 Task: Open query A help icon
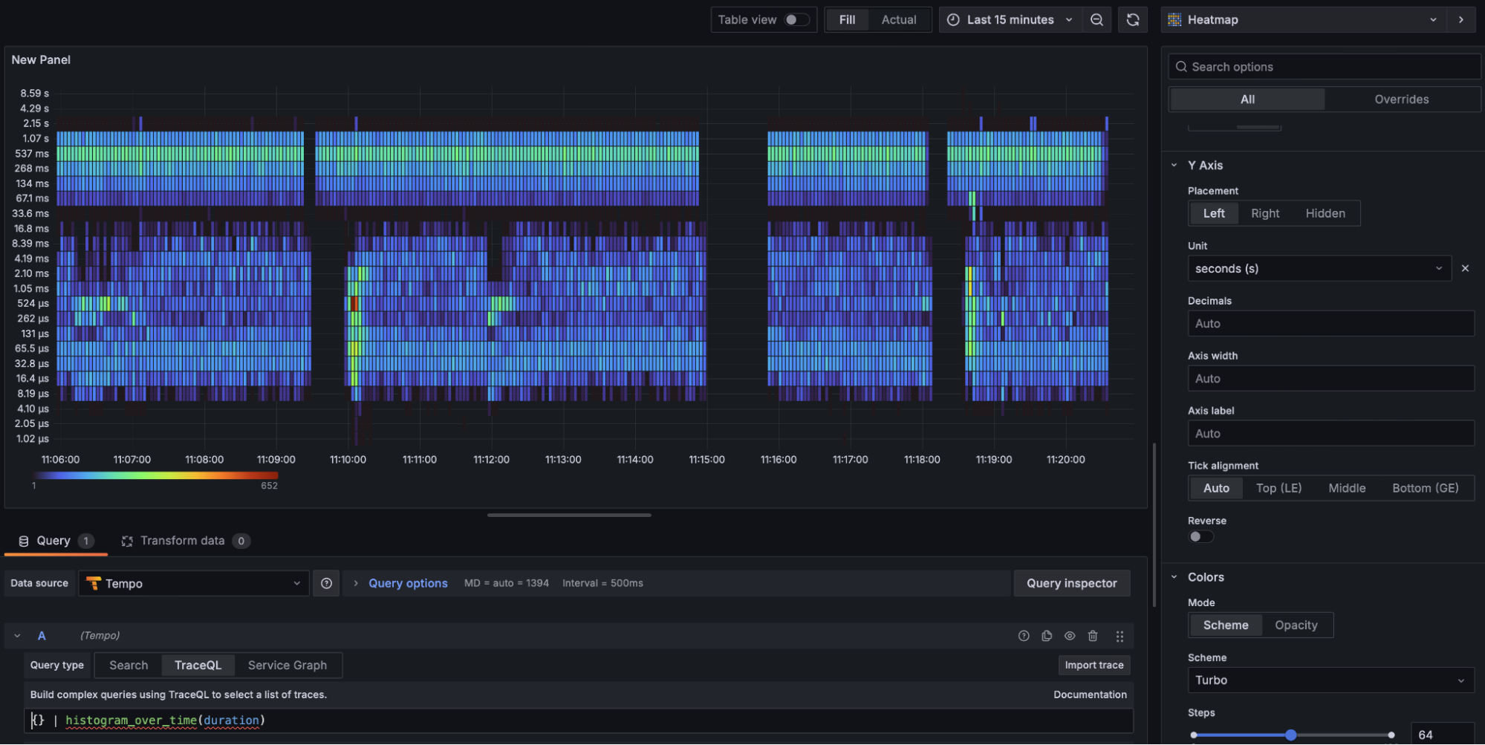point(1024,636)
